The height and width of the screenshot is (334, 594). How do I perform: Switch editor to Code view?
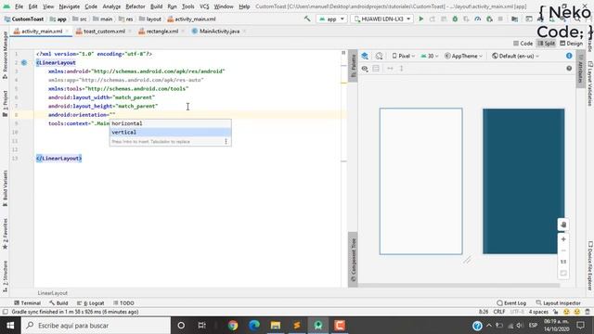tap(523, 44)
